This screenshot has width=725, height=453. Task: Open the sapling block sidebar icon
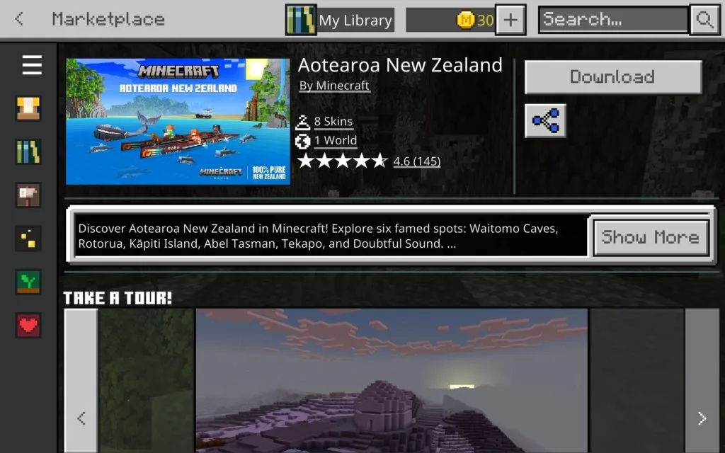tap(28, 282)
